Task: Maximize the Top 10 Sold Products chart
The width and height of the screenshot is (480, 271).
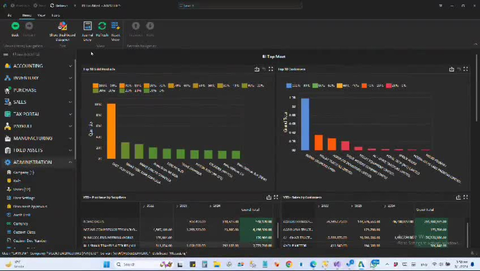Action: point(271,69)
